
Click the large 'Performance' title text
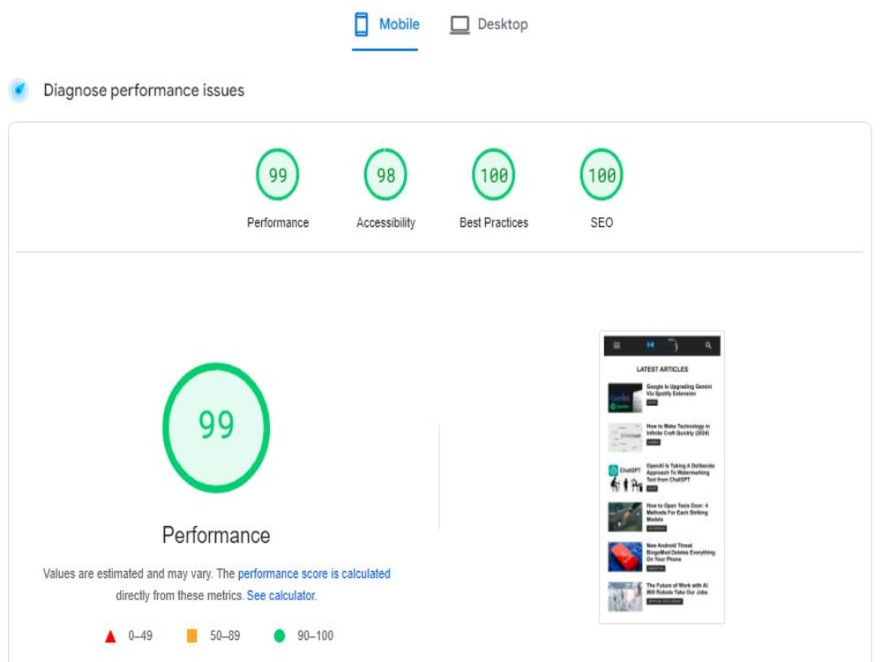tap(216, 536)
